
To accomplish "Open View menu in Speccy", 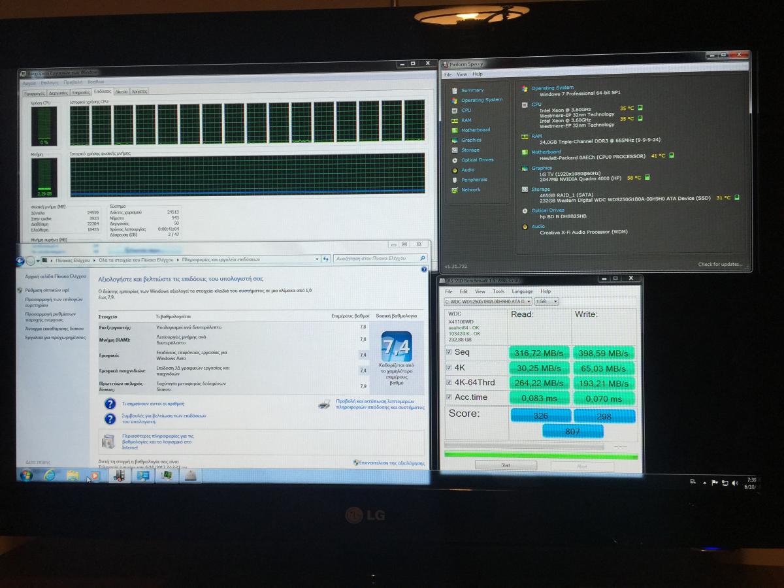I will [x=462, y=74].
